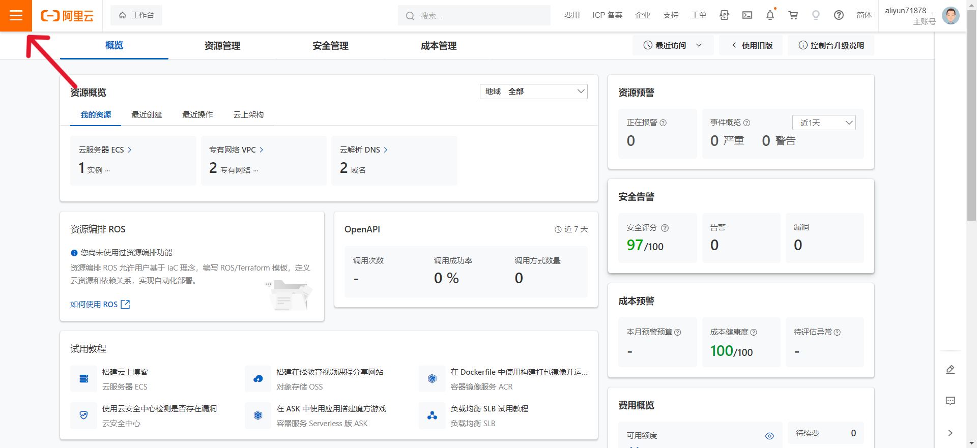Click the help icon next to 安全评分
Viewport: 977px width, 448px height.
[665, 228]
